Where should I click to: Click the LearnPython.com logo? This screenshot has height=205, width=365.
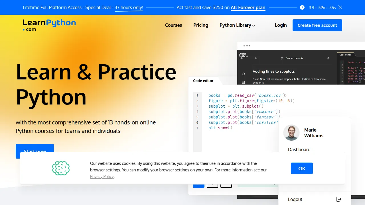click(49, 24)
